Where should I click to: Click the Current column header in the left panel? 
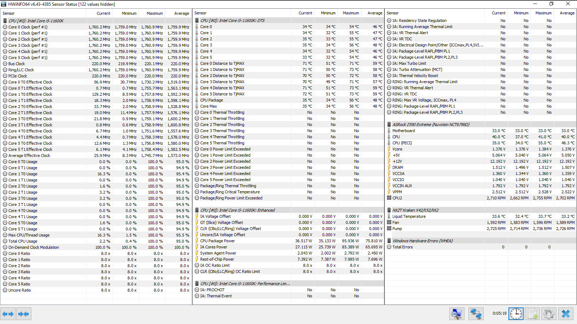(100, 13)
